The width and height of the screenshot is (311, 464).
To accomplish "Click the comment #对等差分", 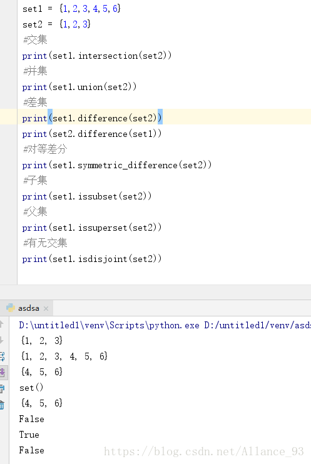I will coord(45,149).
